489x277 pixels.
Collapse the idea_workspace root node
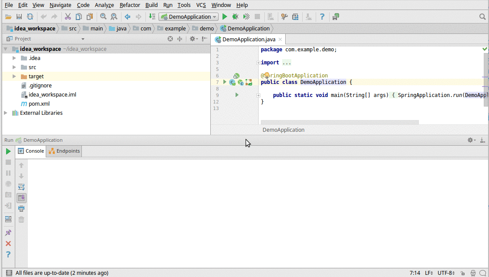(5, 49)
